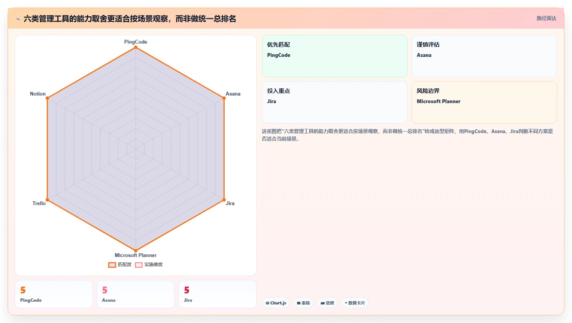
Task: Click the Notion data point on radar
Action: [x=47, y=98]
